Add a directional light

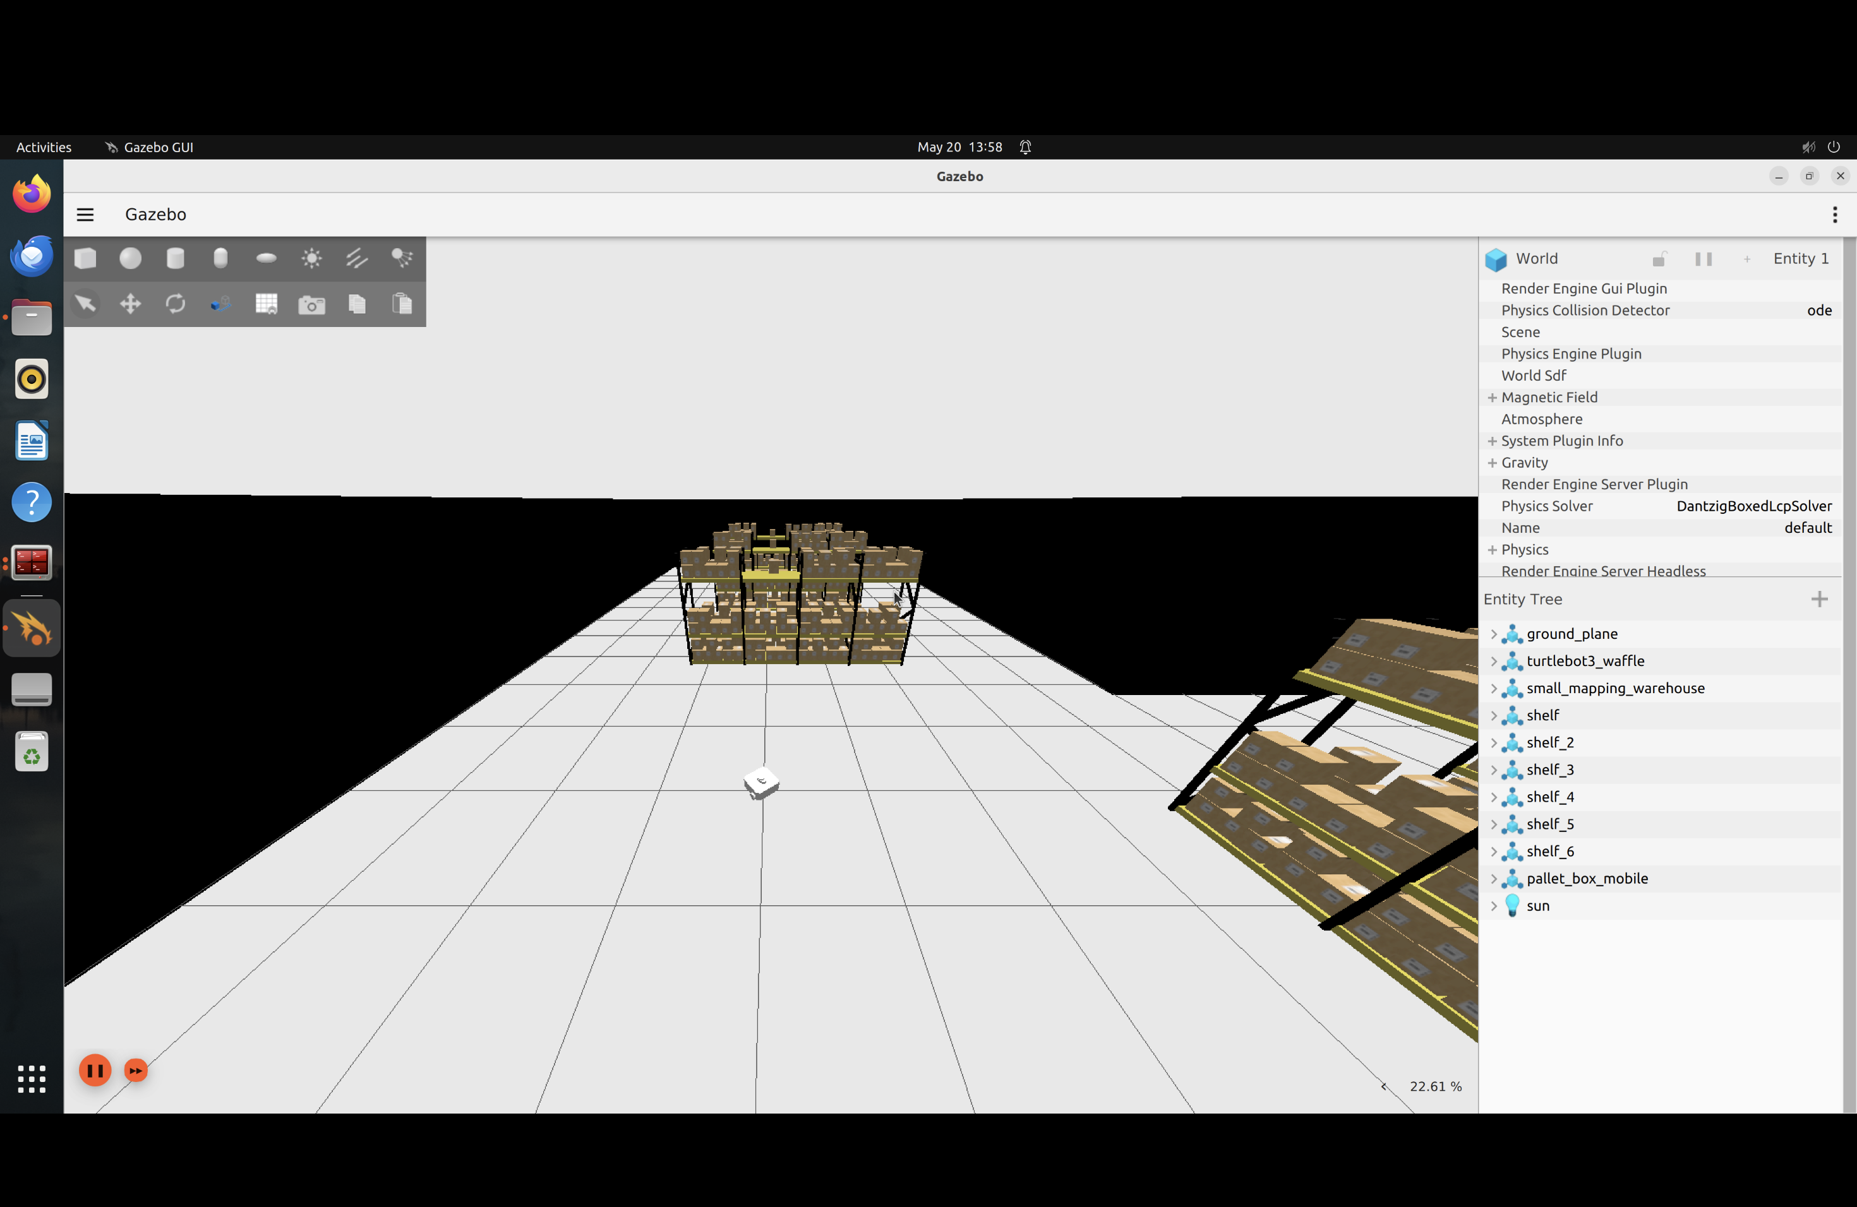pos(357,258)
